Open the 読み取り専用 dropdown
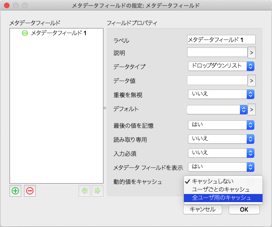The image size is (272, 227). [221, 139]
